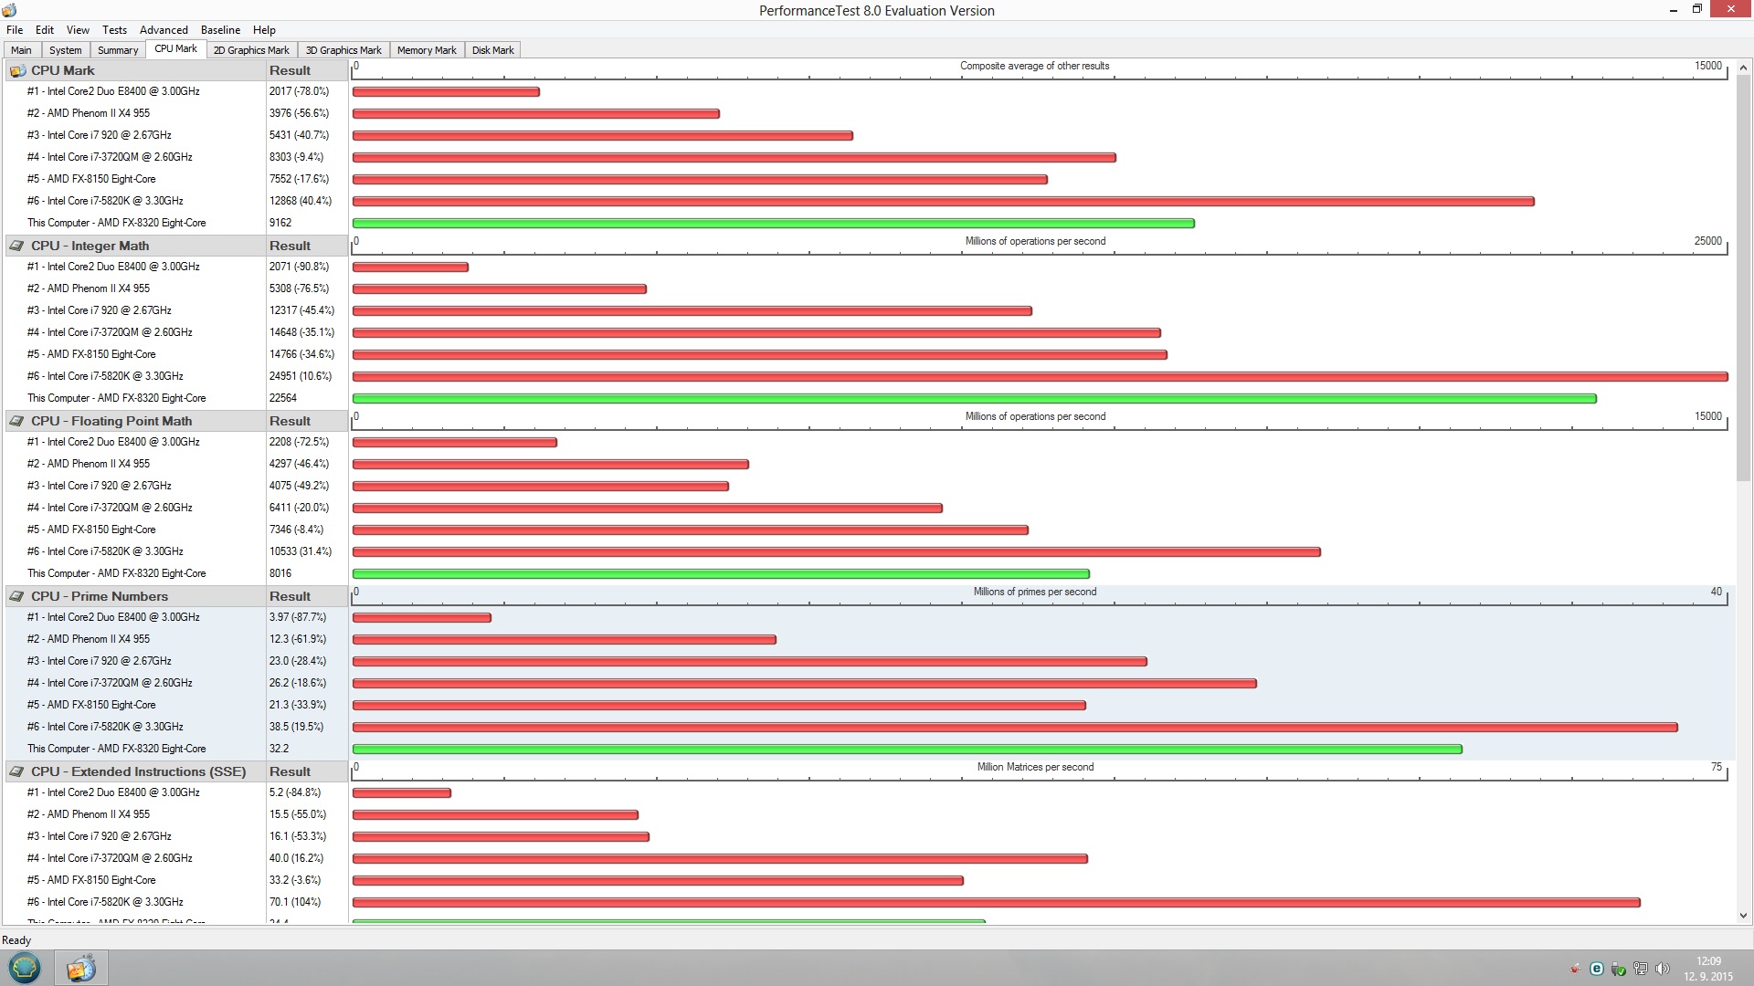The image size is (1754, 986).
Task: Select the i7-5820K row under Integer Math
Action: tap(105, 376)
